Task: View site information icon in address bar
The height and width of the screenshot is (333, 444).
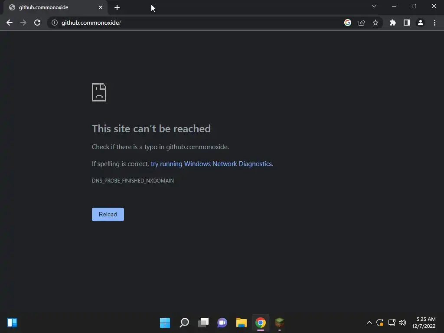Action: pyautogui.click(x=55, y=23)
